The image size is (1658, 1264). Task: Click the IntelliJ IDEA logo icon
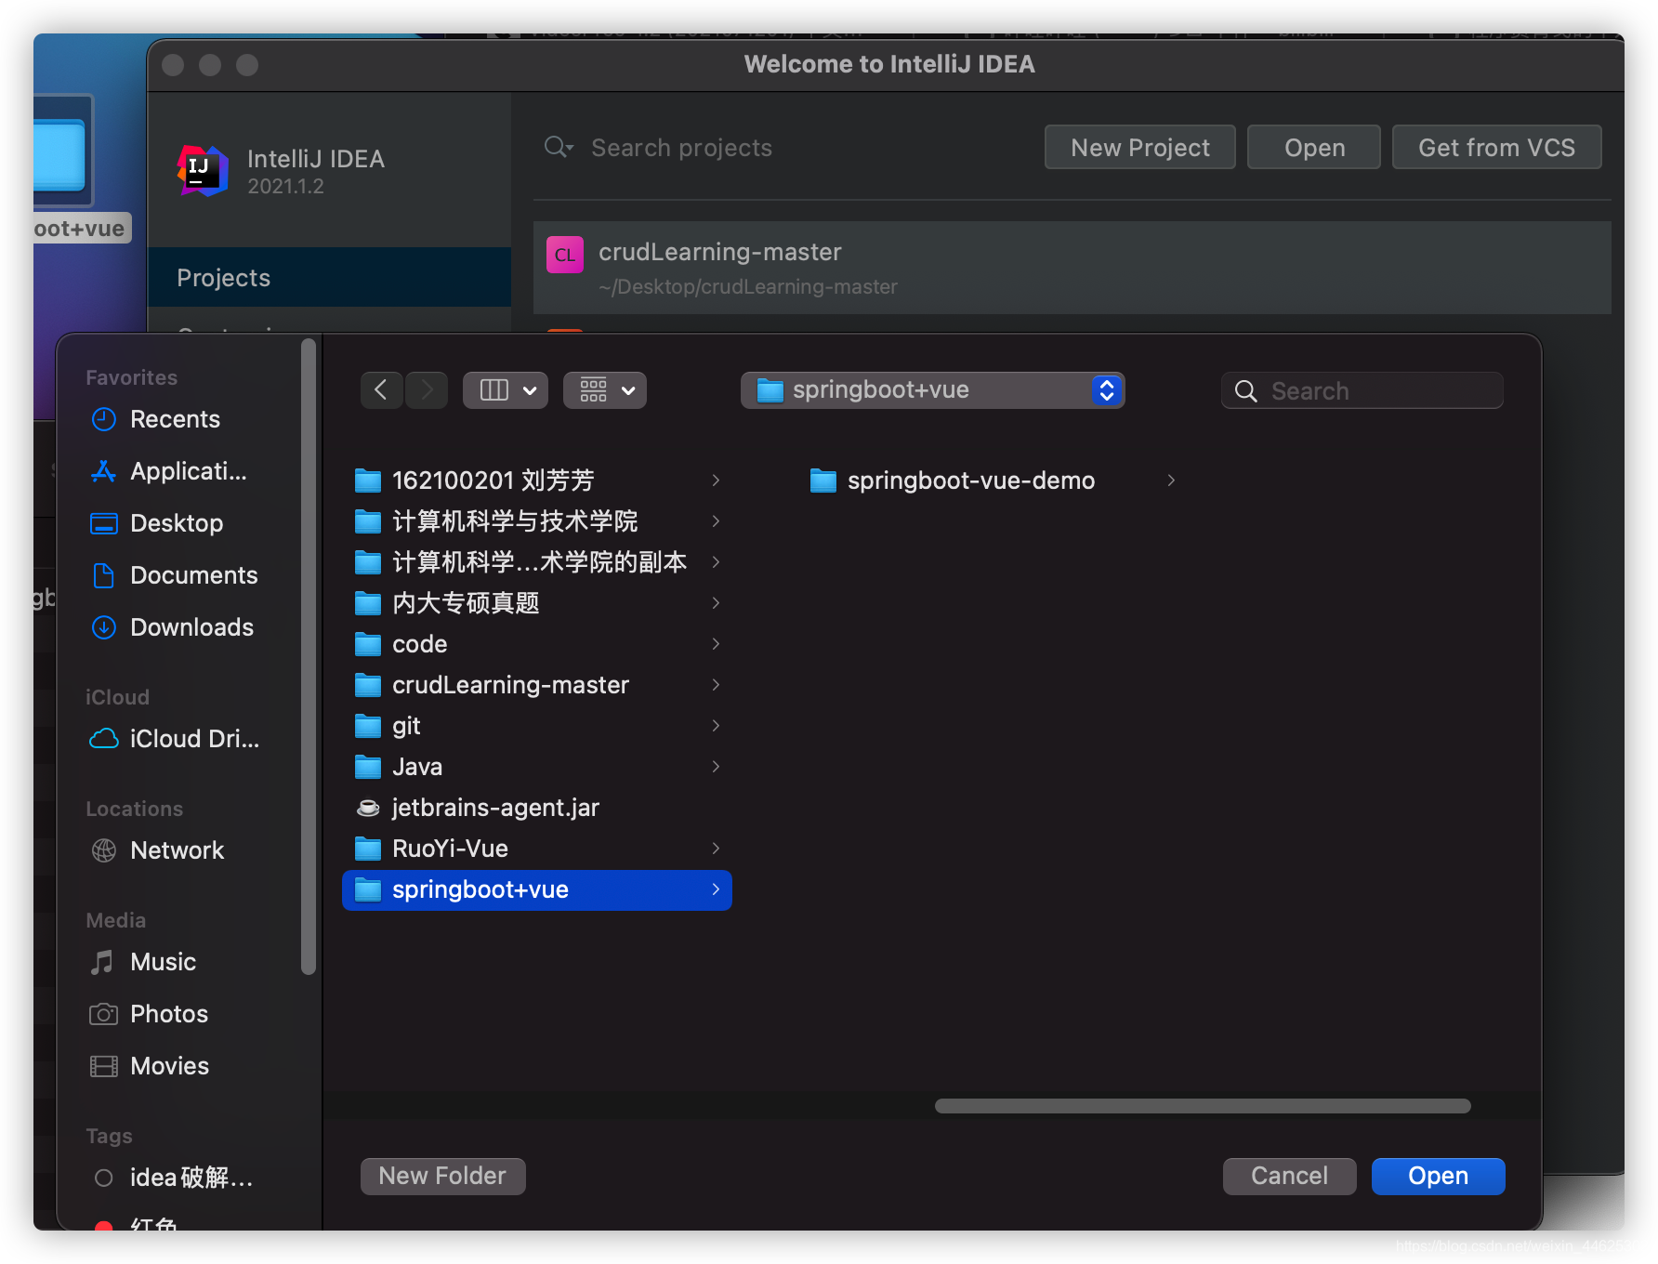[x=203, y=170]
